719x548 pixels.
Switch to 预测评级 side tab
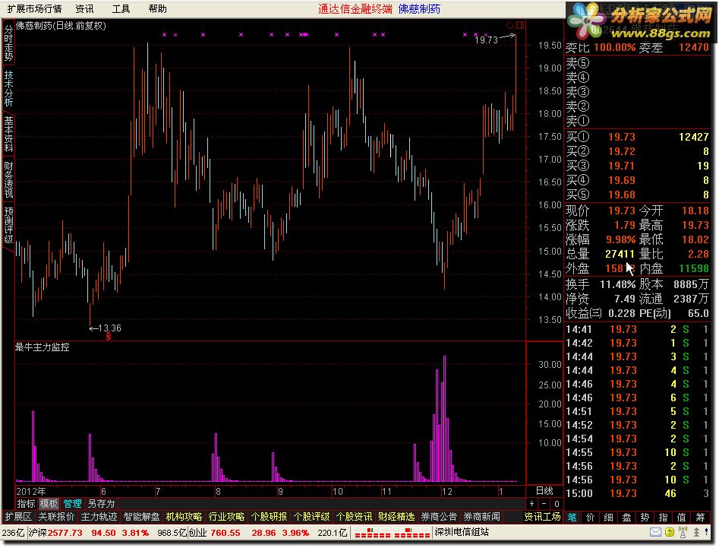coord(8,225)
